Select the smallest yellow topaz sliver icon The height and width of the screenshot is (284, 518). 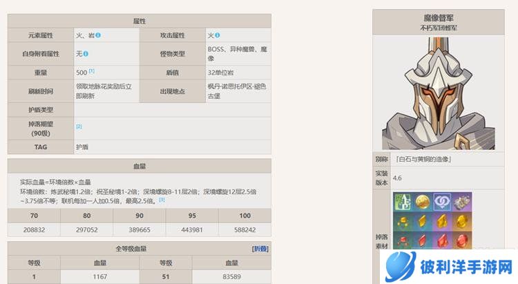tap(403, 222)
